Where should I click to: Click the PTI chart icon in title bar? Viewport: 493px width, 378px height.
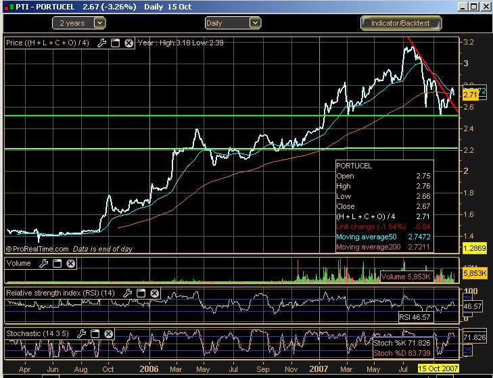(9, 7)
